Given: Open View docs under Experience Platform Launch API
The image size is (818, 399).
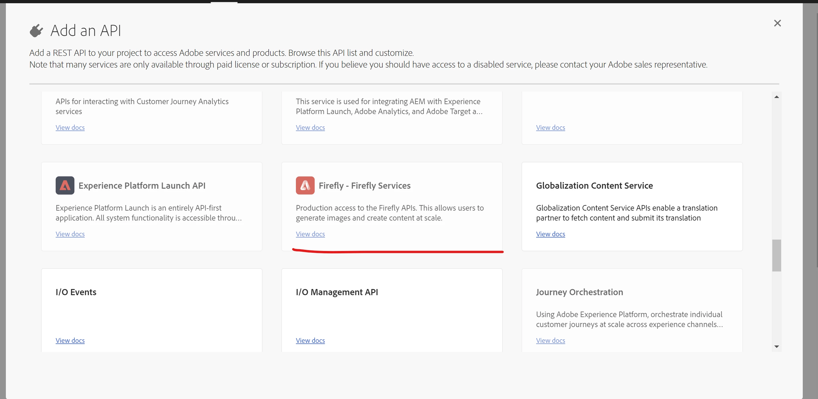Looking at the screenshot, I should click(70, 234).
